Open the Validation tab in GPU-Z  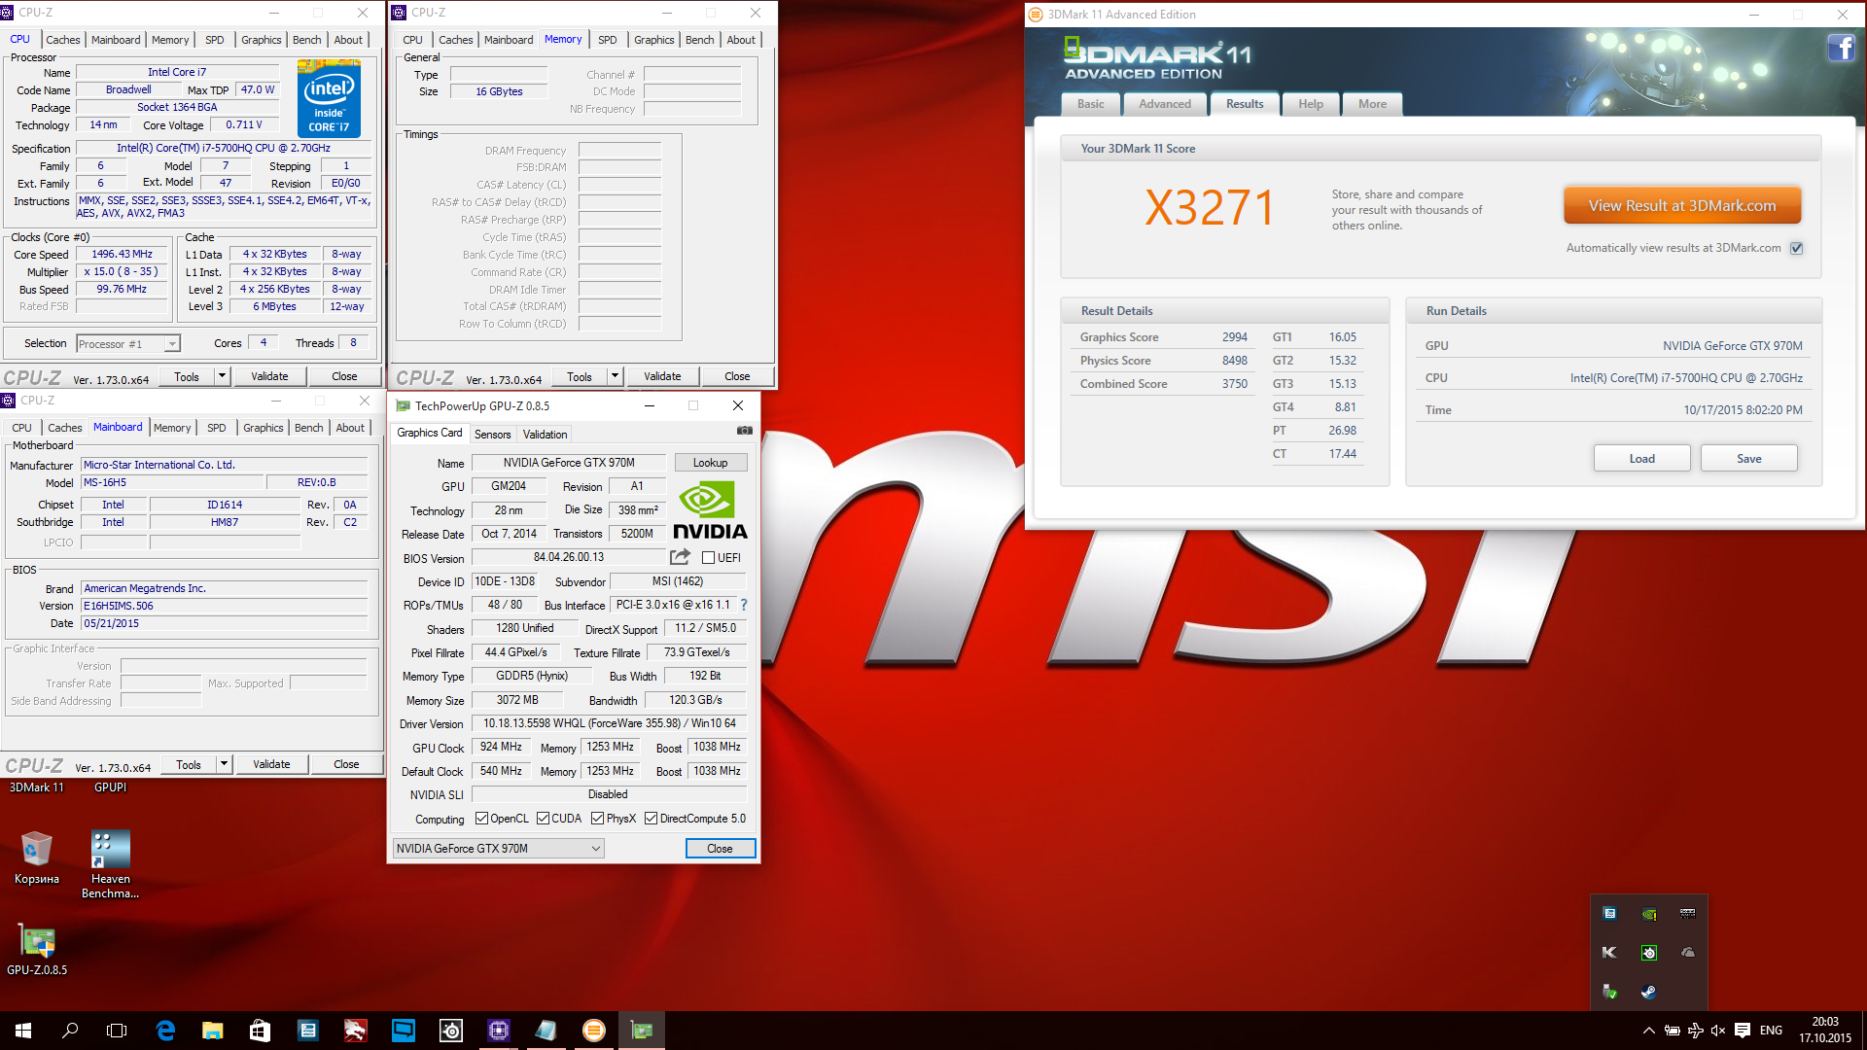pos(545,435)
